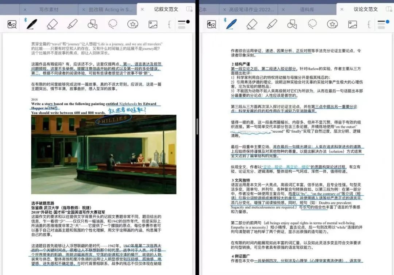Choose blue pen color and stroke in right pane

pos(383,24)
